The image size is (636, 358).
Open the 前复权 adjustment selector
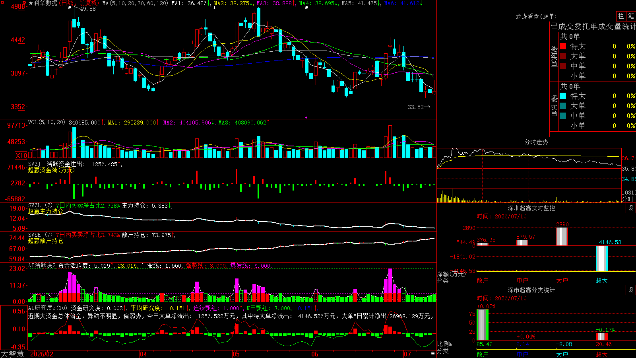[x=88, y=3]
